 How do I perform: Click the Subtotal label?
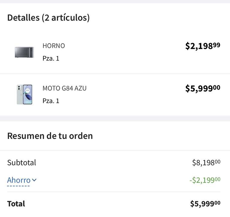pos(22,163)
